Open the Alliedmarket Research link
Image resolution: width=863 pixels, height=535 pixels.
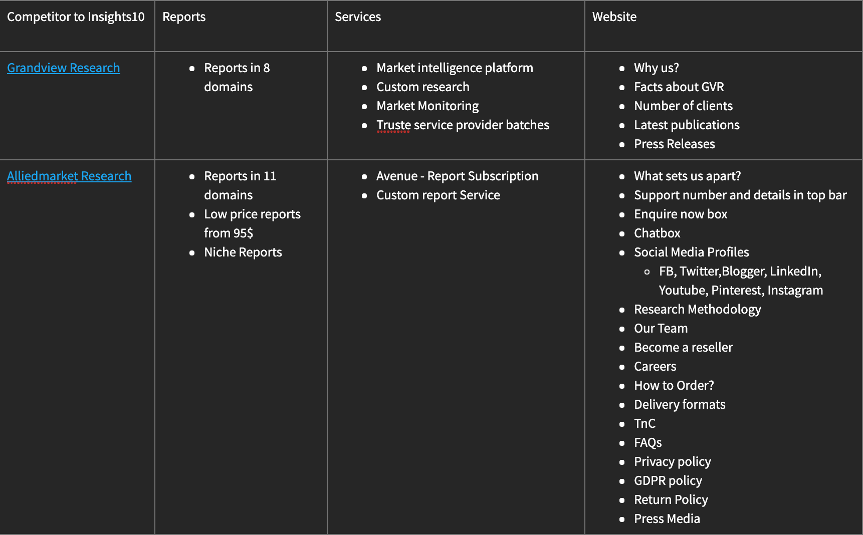69,176
